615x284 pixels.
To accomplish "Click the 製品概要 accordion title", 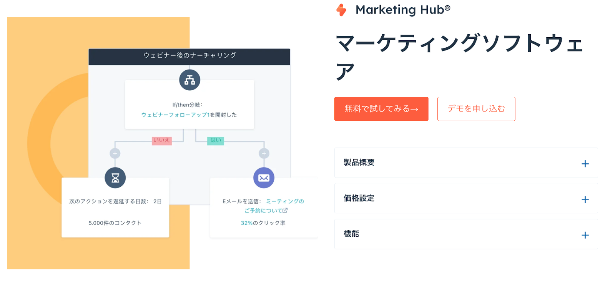I will [x=359, y=163].
